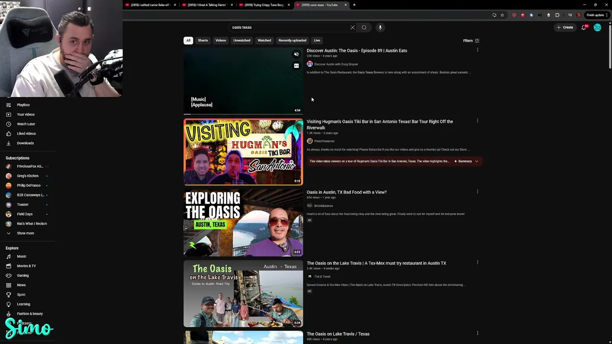Open action menu for Discover Austin video
The image size is (612, 344).
(x=477, y=50)
